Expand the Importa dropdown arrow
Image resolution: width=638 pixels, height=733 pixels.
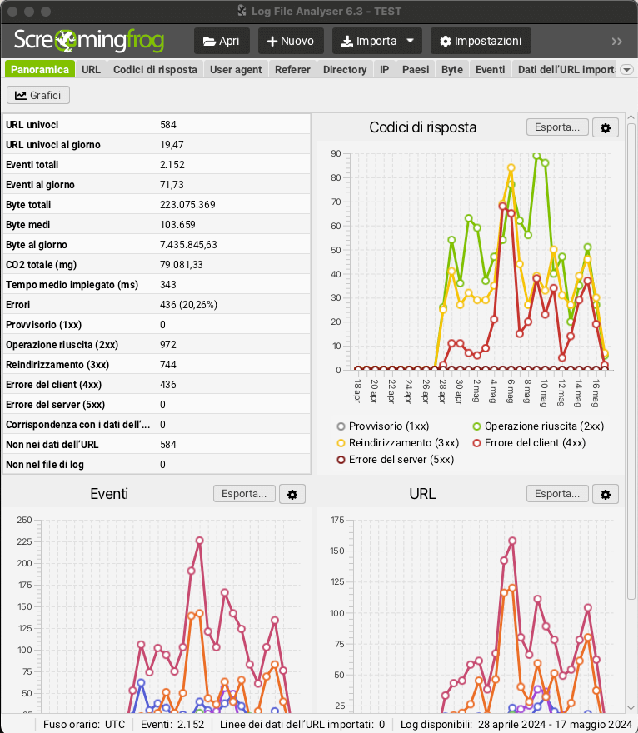point(410,41)
